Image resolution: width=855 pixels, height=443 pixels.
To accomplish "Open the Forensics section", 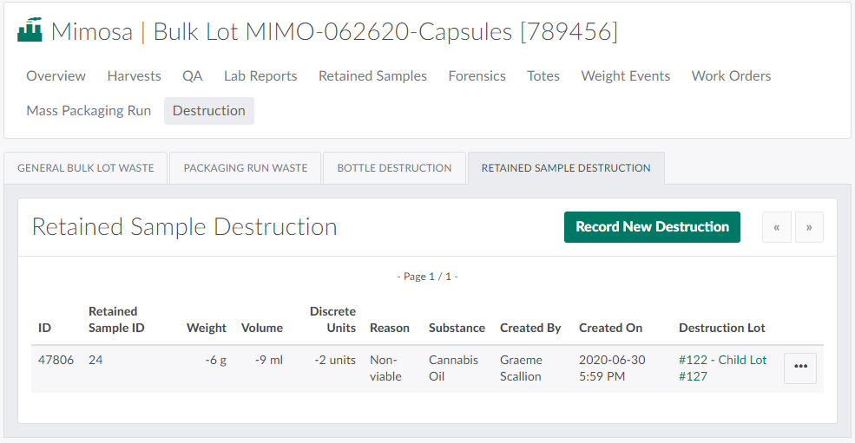I will [x=477, y=76].
